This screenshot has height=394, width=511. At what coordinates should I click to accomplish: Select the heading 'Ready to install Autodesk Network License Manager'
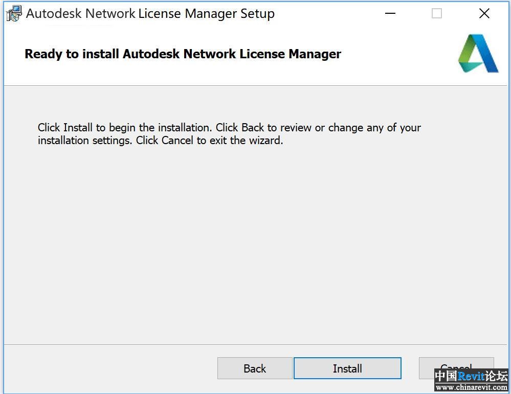pyautogui.click(x=183, y=54)
